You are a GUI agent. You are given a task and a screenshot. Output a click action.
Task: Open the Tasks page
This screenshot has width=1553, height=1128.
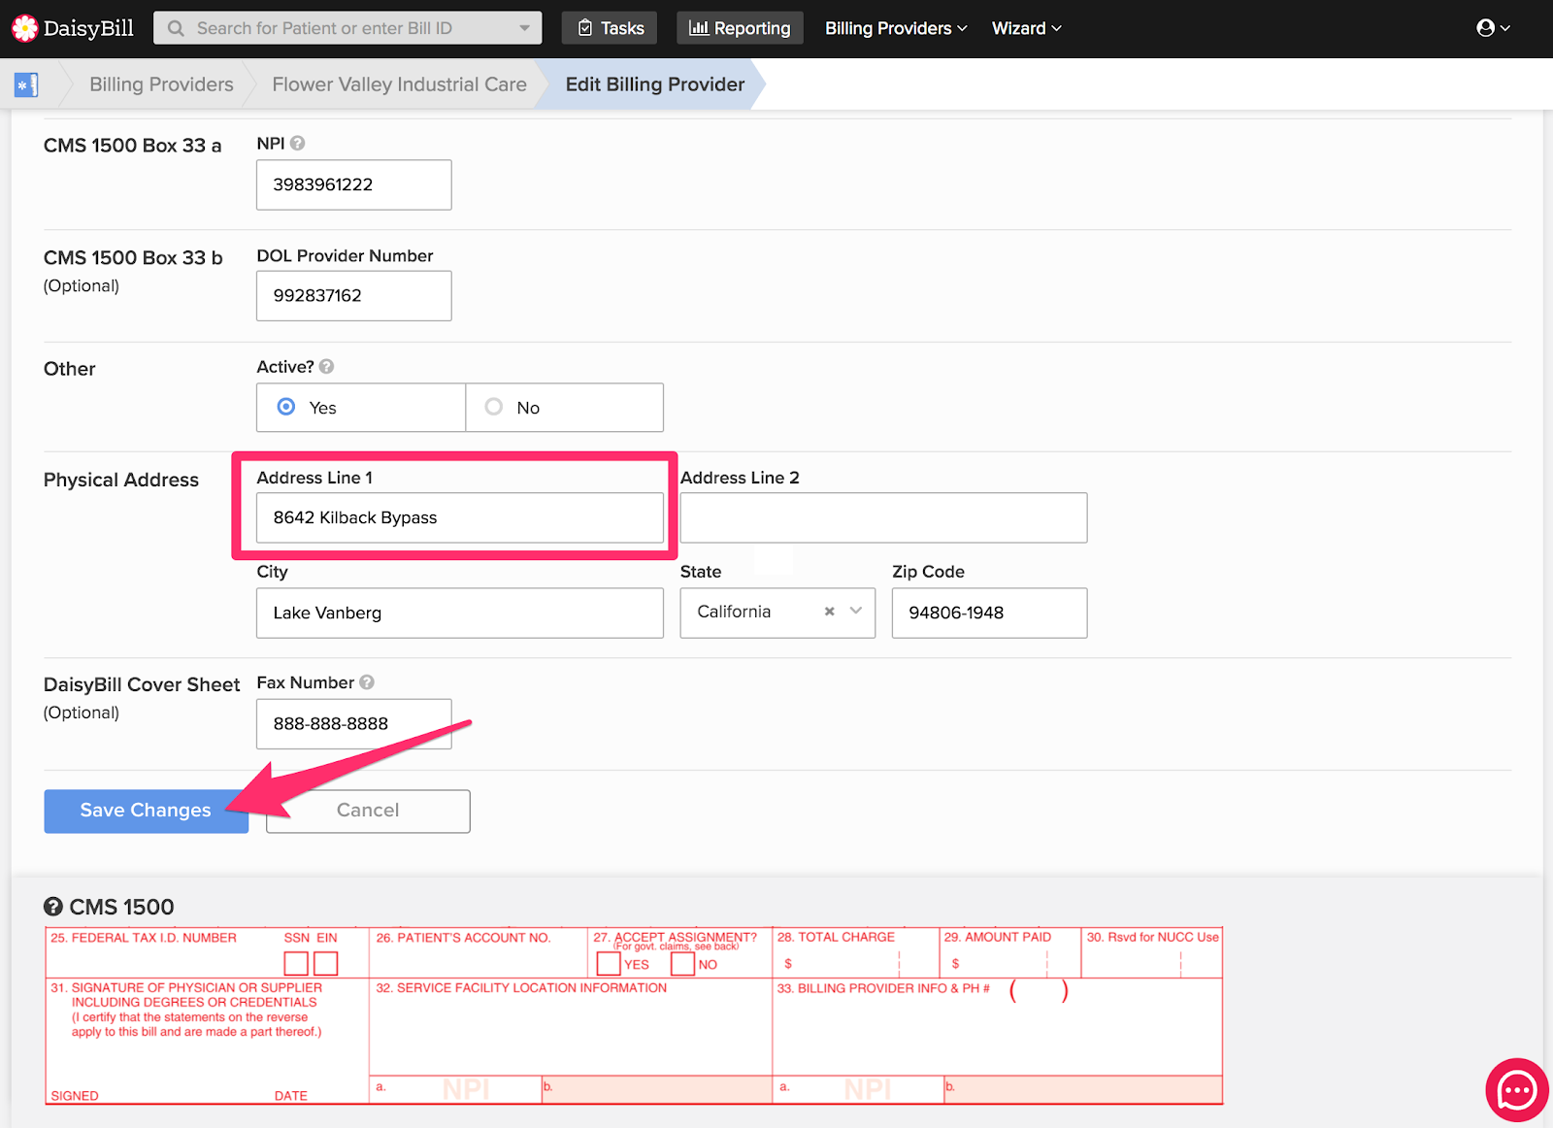click(x=610, y=28)
